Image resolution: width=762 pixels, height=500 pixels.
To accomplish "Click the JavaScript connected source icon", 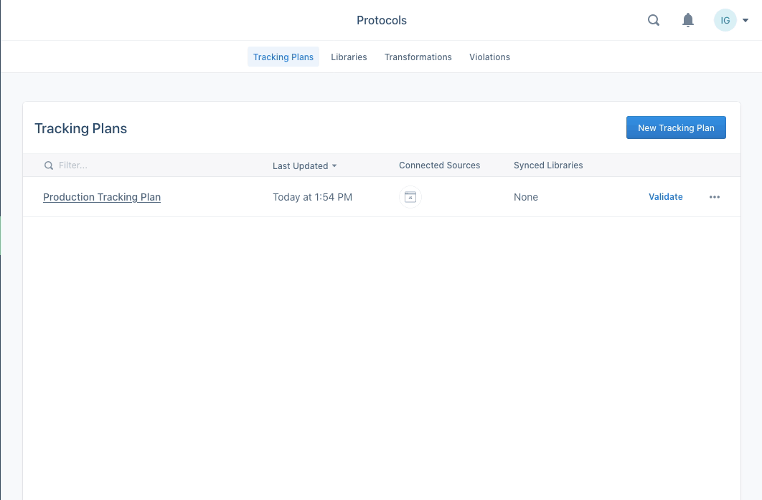I will pyautogui.click(x=410, y=196).
